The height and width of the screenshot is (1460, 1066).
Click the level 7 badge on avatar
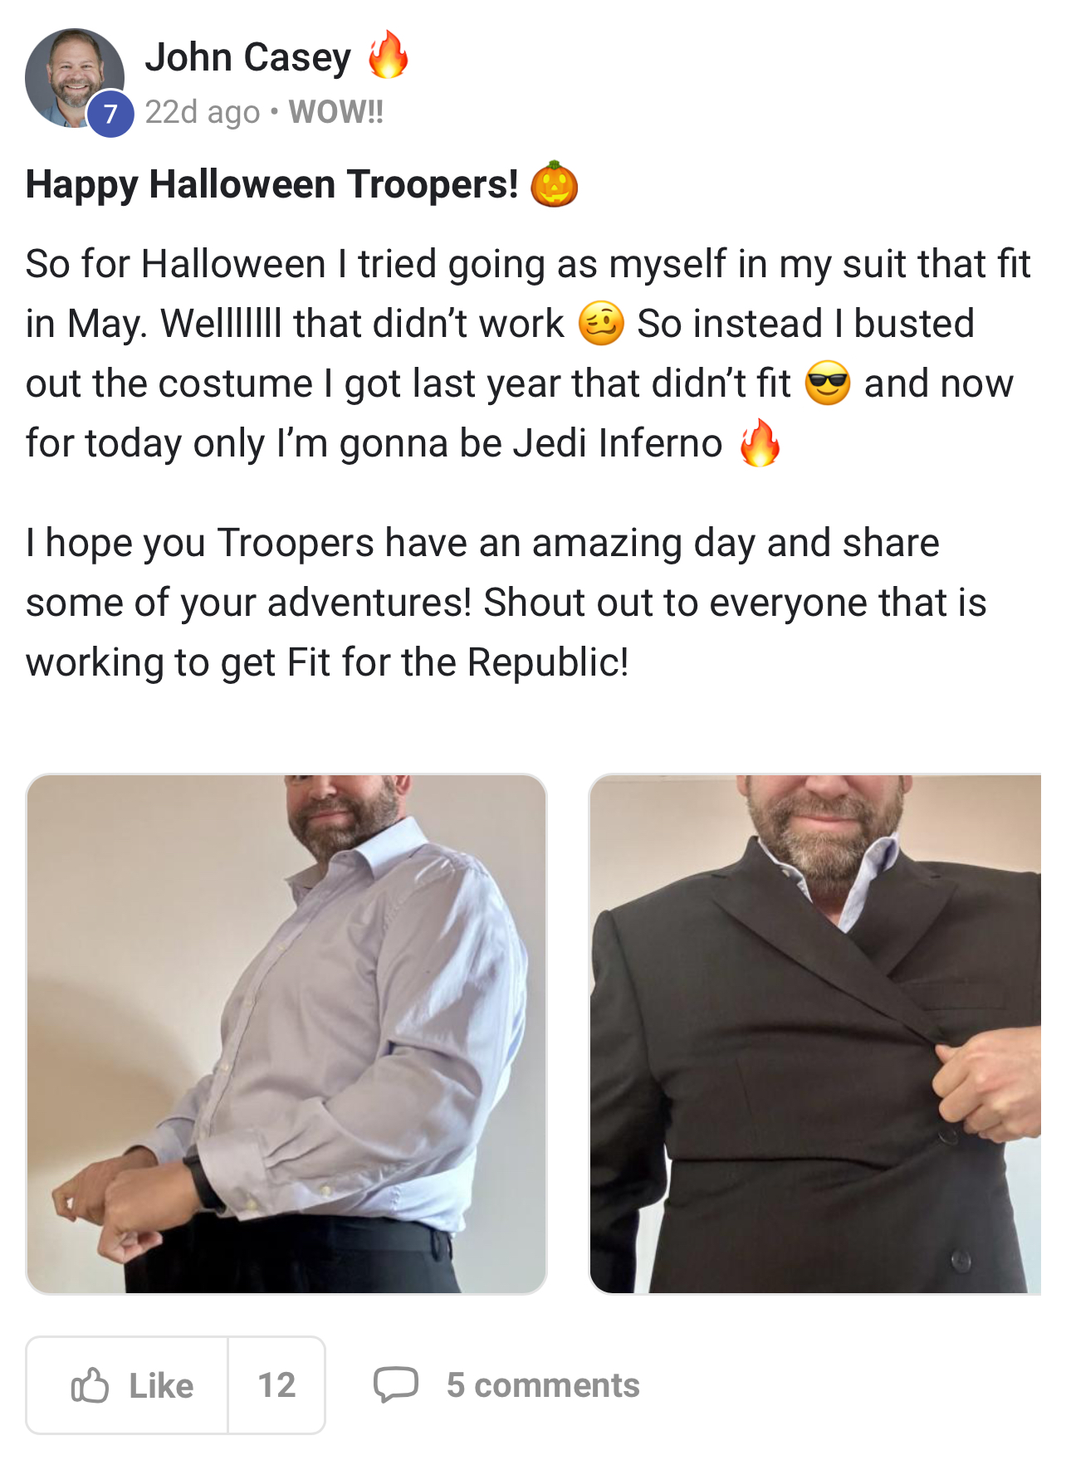[x=110, y=114]
